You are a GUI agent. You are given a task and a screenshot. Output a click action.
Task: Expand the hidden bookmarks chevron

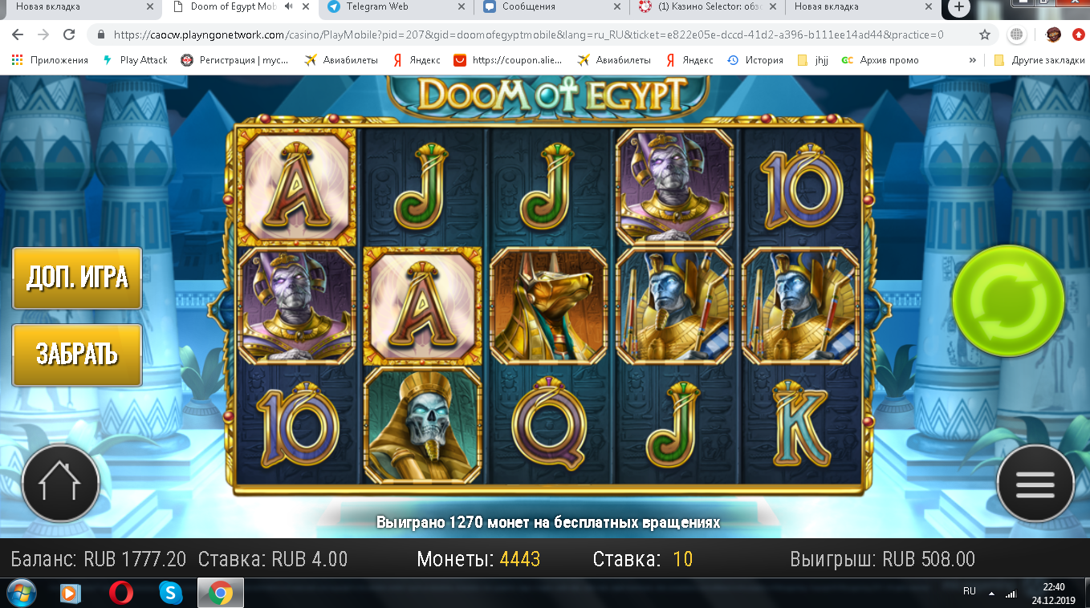[x=973, y=60]
